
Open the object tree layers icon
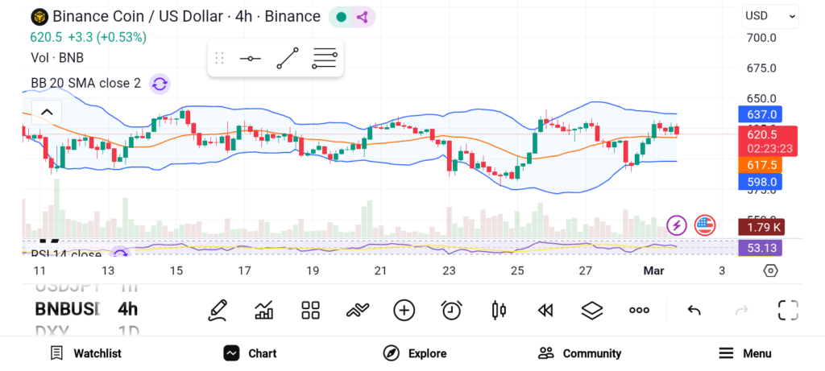point(592,310)
